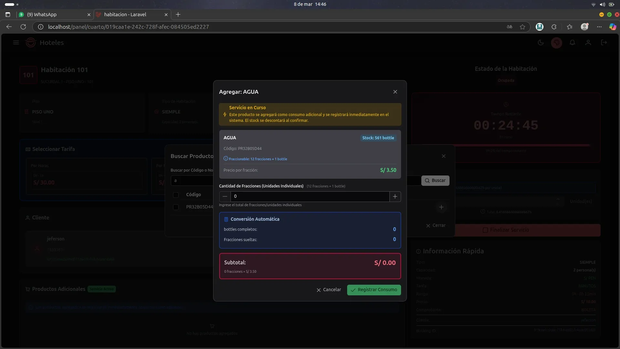Toggle the Código header checkbox
Image resolution: width=620 pixels, height=349 pixels.
[176, 195]
